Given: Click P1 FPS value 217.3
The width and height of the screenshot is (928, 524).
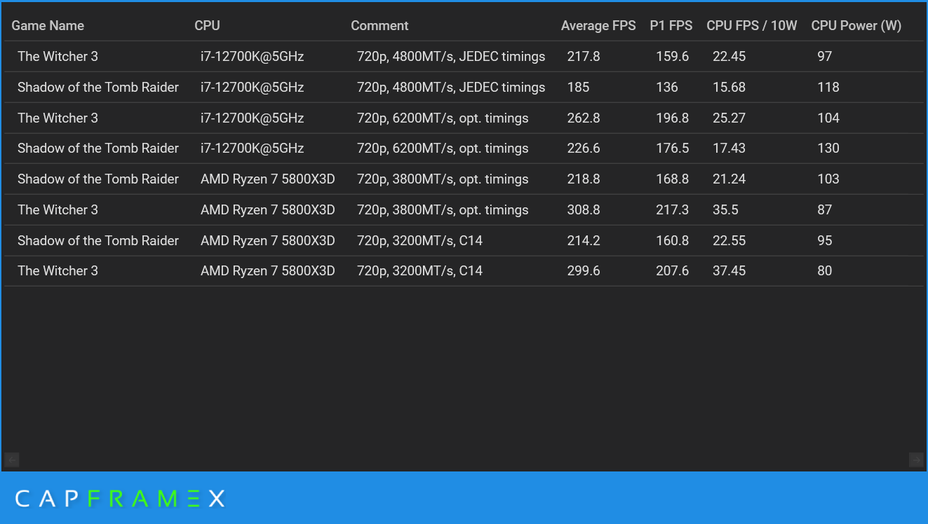Looking at the screenshot, I should coord(672,210).
